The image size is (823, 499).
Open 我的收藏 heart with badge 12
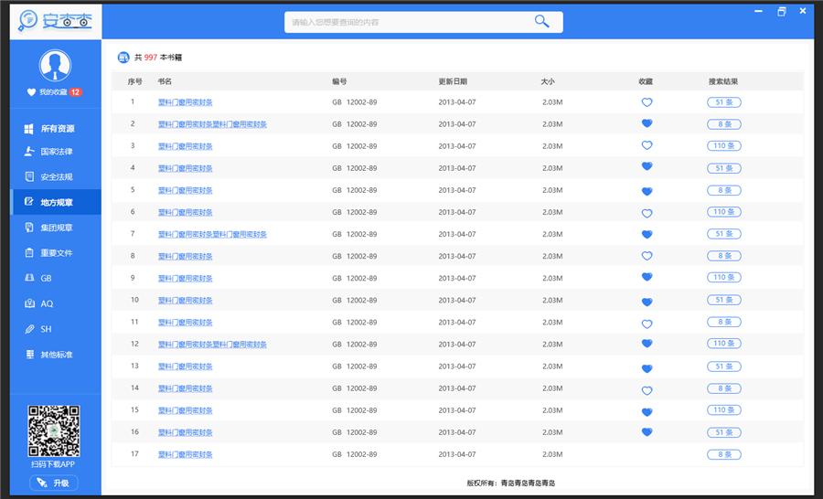(54, 92)
